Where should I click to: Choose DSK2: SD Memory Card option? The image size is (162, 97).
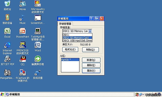tap(77, 38)
